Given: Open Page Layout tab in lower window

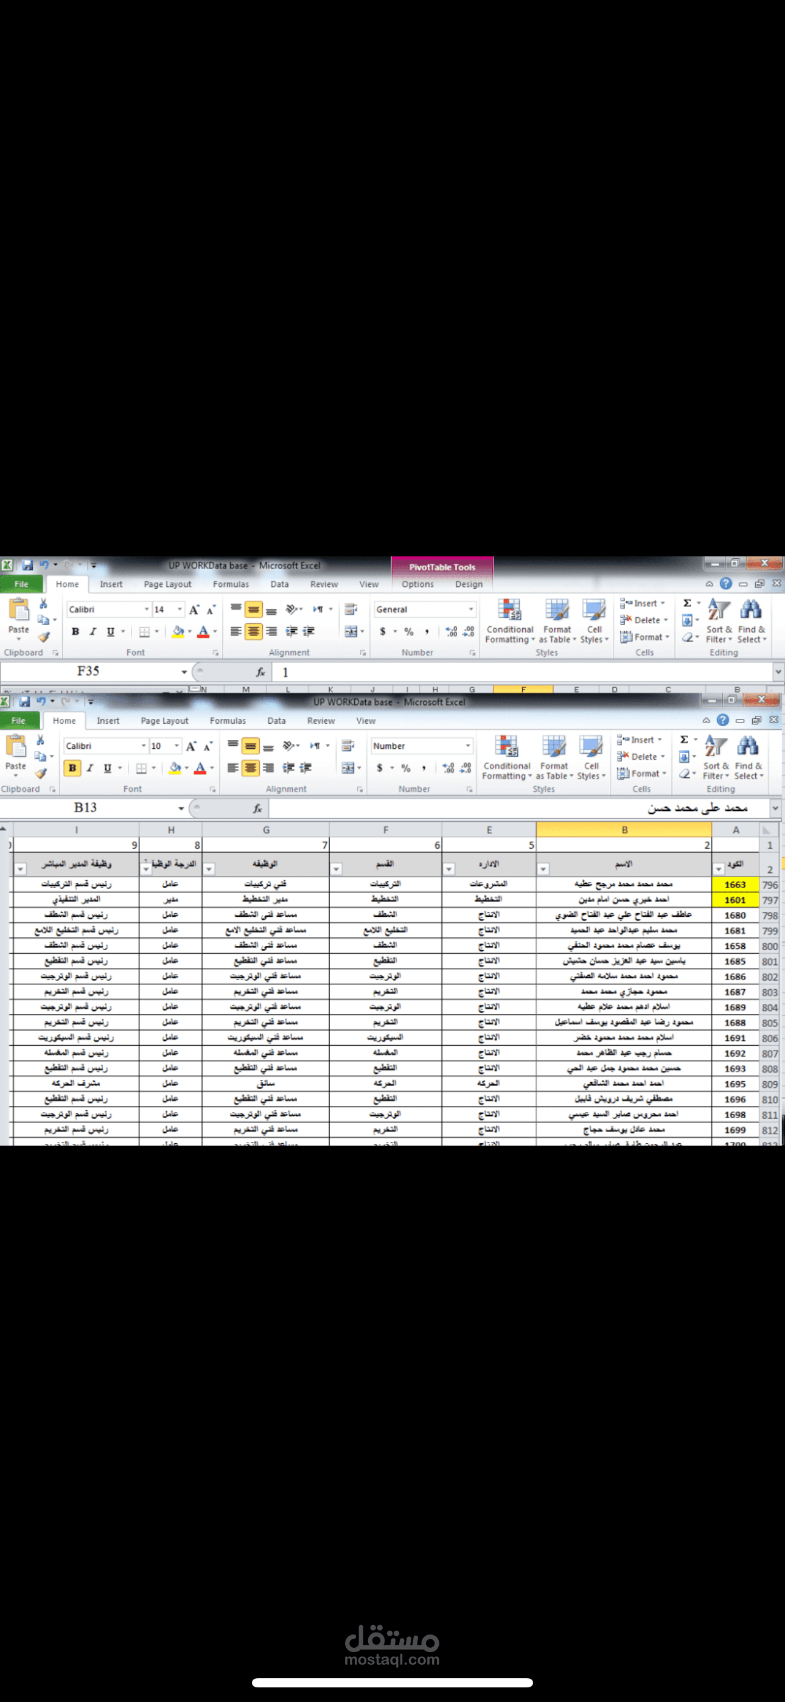Looking at the screenshot, I should (x=164, y=721).
